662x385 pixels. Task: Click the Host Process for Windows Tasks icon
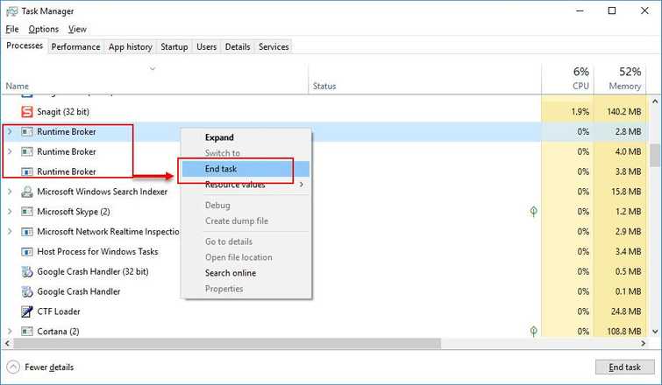[26, 251]
